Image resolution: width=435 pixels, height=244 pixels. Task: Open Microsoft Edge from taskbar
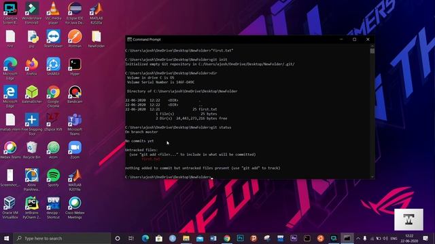145,238
